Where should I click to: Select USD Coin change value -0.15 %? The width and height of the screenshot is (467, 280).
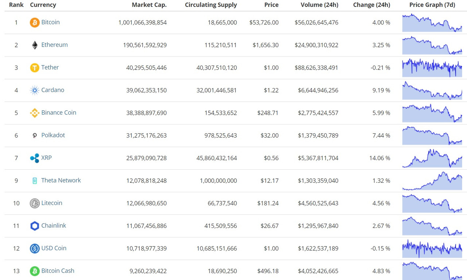tap(381, 248)
